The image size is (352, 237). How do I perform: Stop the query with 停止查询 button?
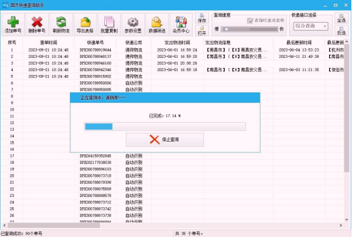coord(165,140)
